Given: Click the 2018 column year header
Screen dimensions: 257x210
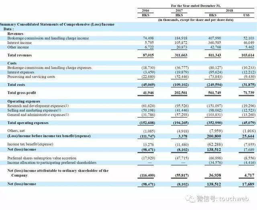Looking at the screenshot, I should click(x=229, y=10).
